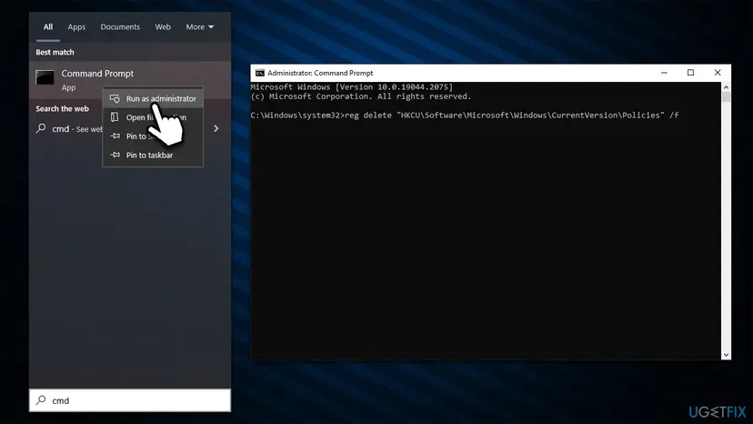The width and height of the screenshot is (753, 424).
Task: Click the pin icon beside Pin to Start
Action: pyautogui.click(x=115, y=136)
